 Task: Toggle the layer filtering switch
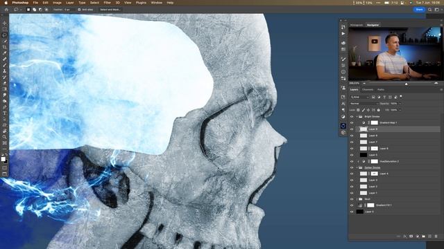(x=401, y=97)
